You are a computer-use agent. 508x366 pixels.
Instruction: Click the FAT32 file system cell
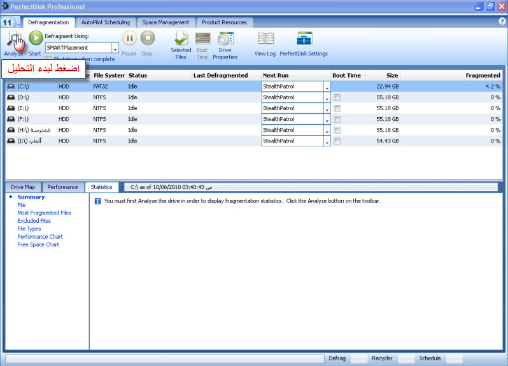101,87
